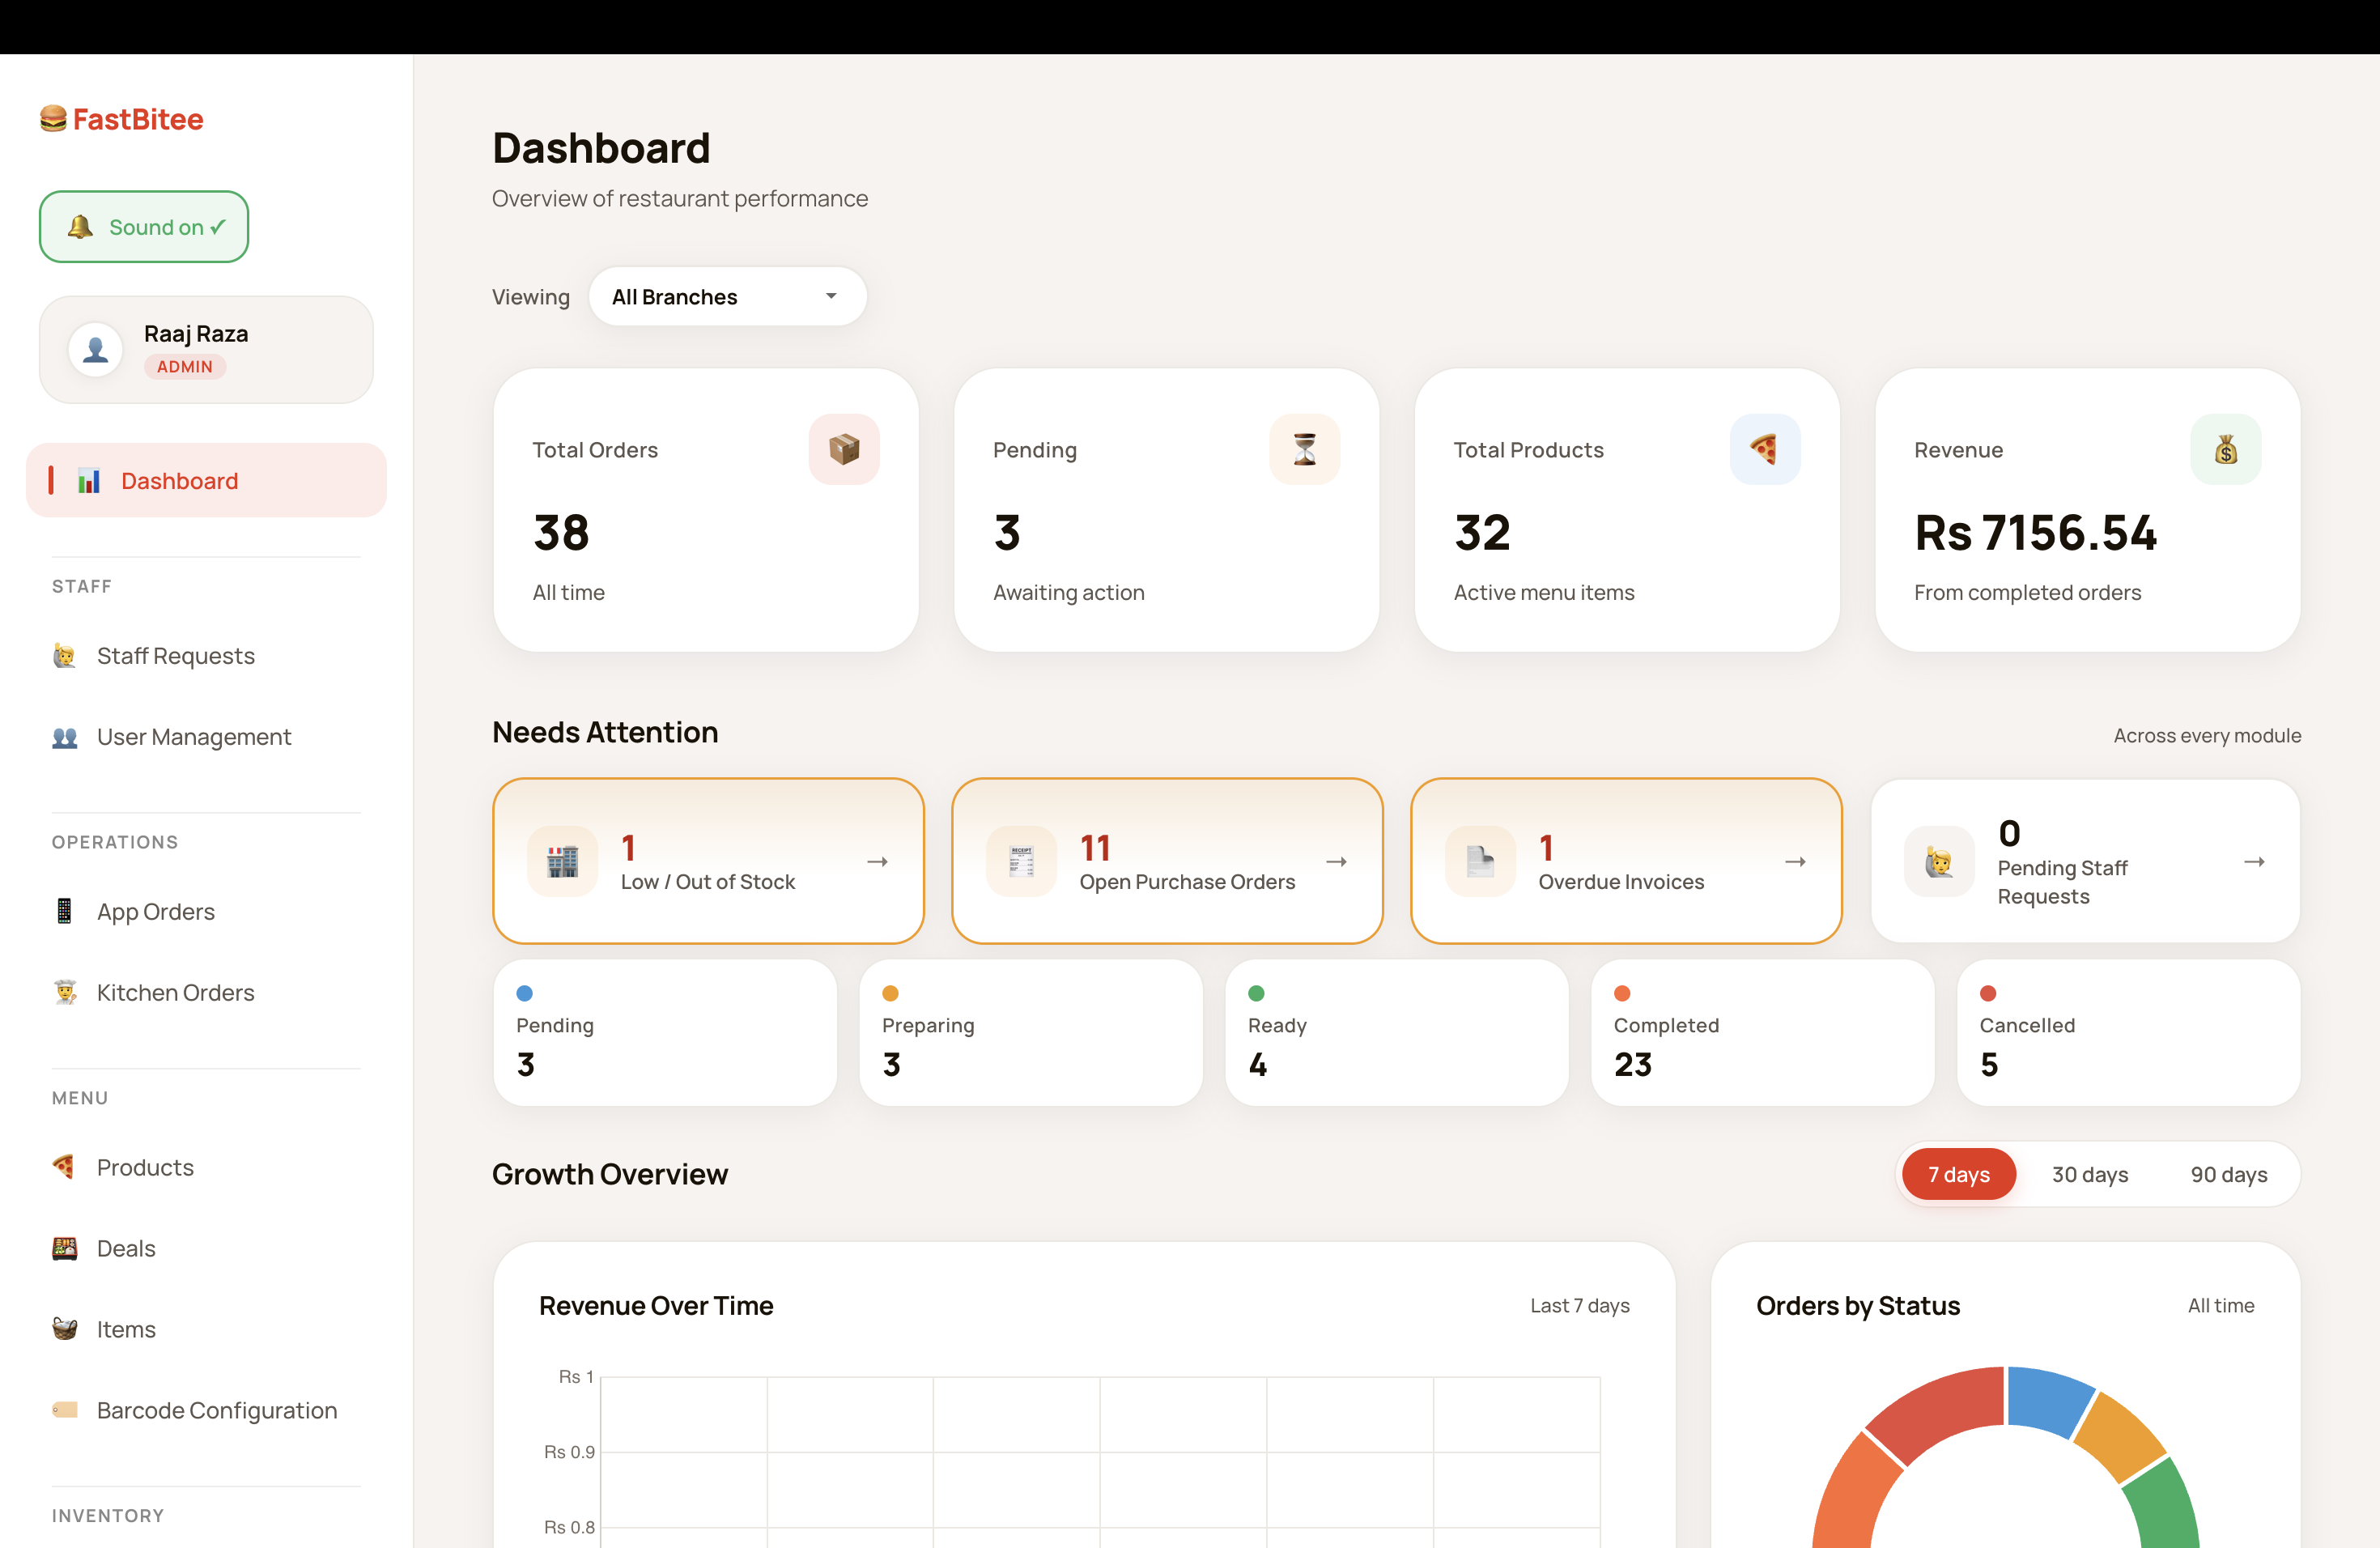Click the Items basket icon
The width and height of the screenshot is (2380, 1548).
[65, 1329]
